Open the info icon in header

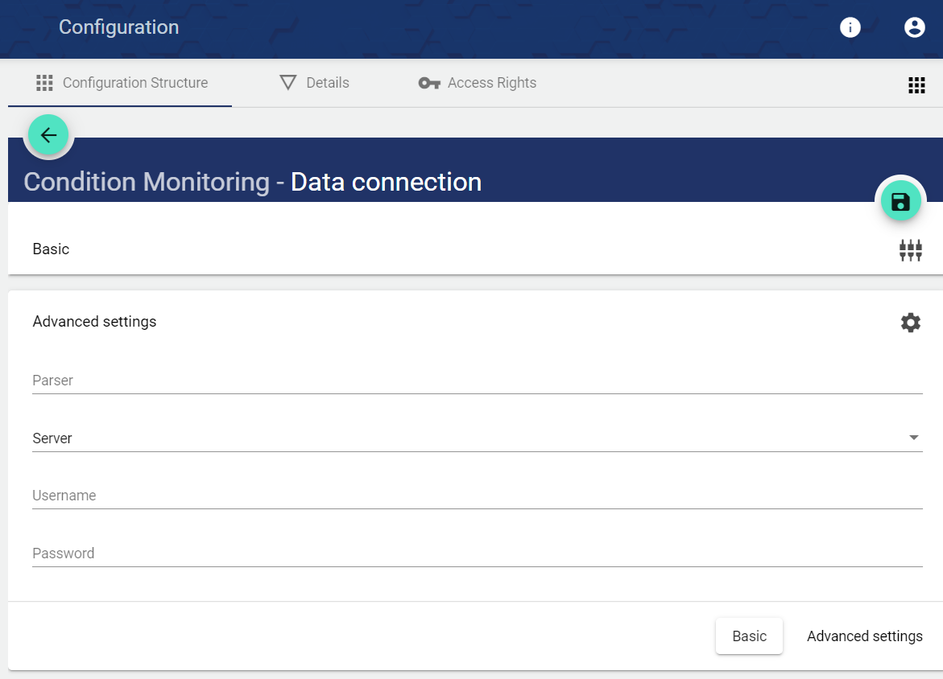(850, 27)
